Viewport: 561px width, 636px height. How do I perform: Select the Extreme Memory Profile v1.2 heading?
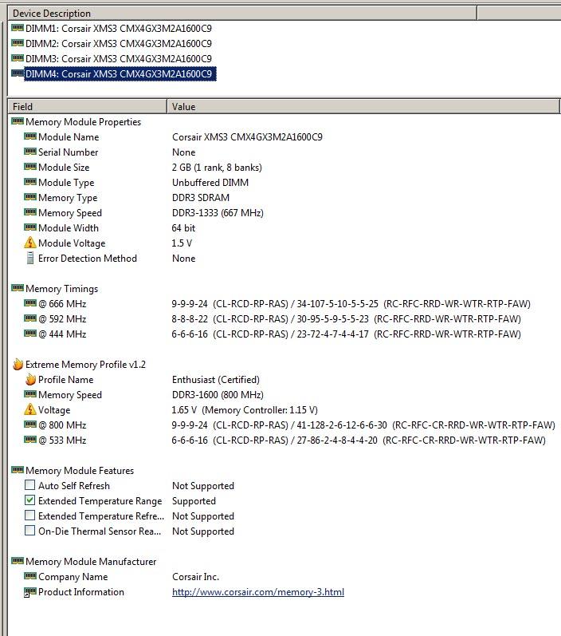(85, 365)
